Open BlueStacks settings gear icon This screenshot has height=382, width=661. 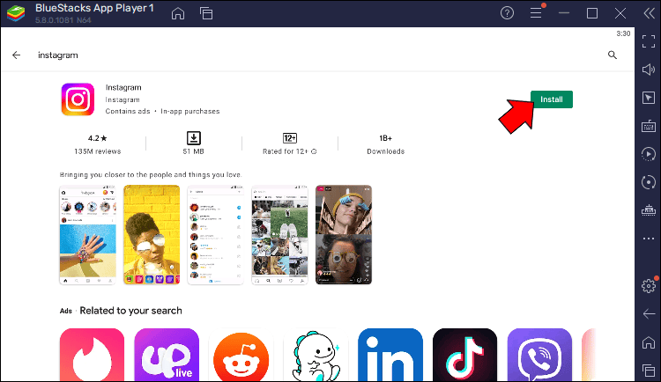[649, 286]
